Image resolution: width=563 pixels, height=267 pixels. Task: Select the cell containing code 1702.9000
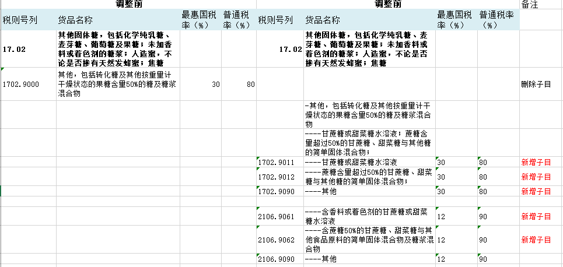[x=28, y=85]
